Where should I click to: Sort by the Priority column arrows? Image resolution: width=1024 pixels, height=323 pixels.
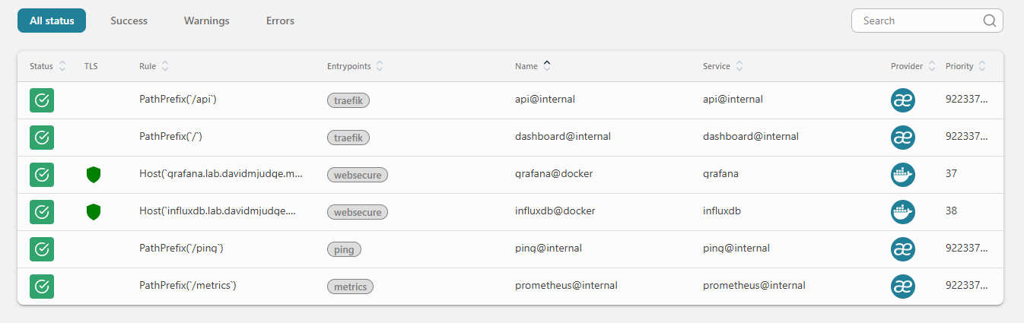(x=982, y=66)
